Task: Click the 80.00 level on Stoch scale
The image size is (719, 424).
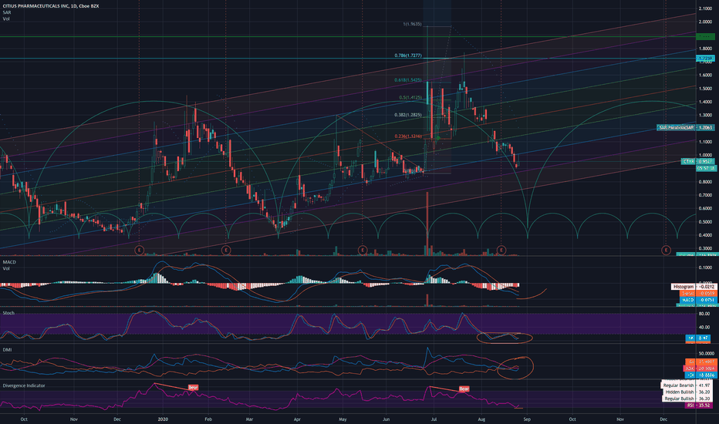Action: (x=704, y=314)
